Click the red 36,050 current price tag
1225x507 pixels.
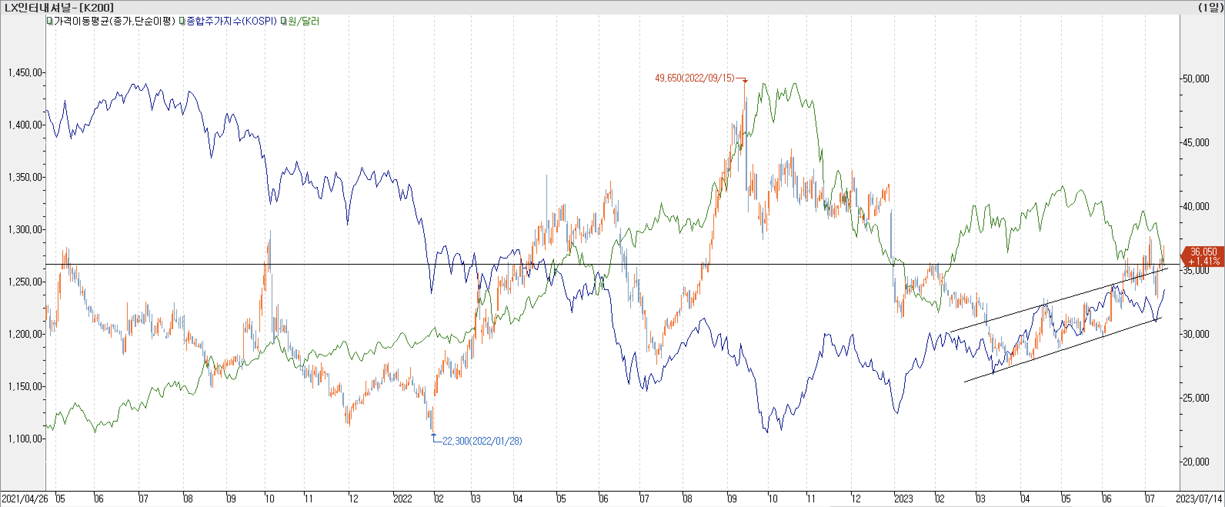[1203, 256]
